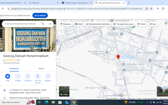This screenshot has width=168, height=105.
Task: Send location via Kirim ke ponsel icon
Action: [x=38, y=76]
